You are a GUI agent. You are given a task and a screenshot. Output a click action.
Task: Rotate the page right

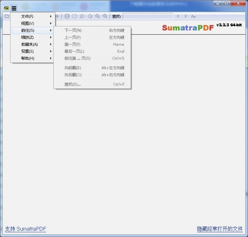(x=90, y=16)
